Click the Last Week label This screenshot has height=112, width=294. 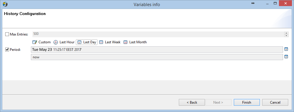pos(113,42)
